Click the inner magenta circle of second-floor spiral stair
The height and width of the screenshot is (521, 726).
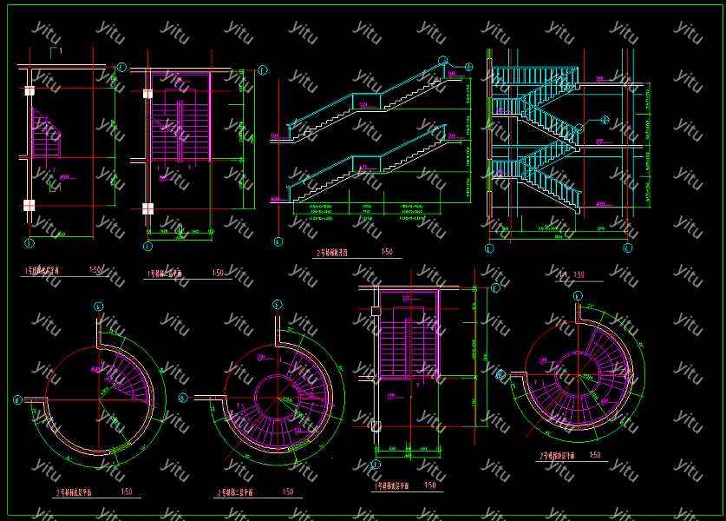(278, 399)
